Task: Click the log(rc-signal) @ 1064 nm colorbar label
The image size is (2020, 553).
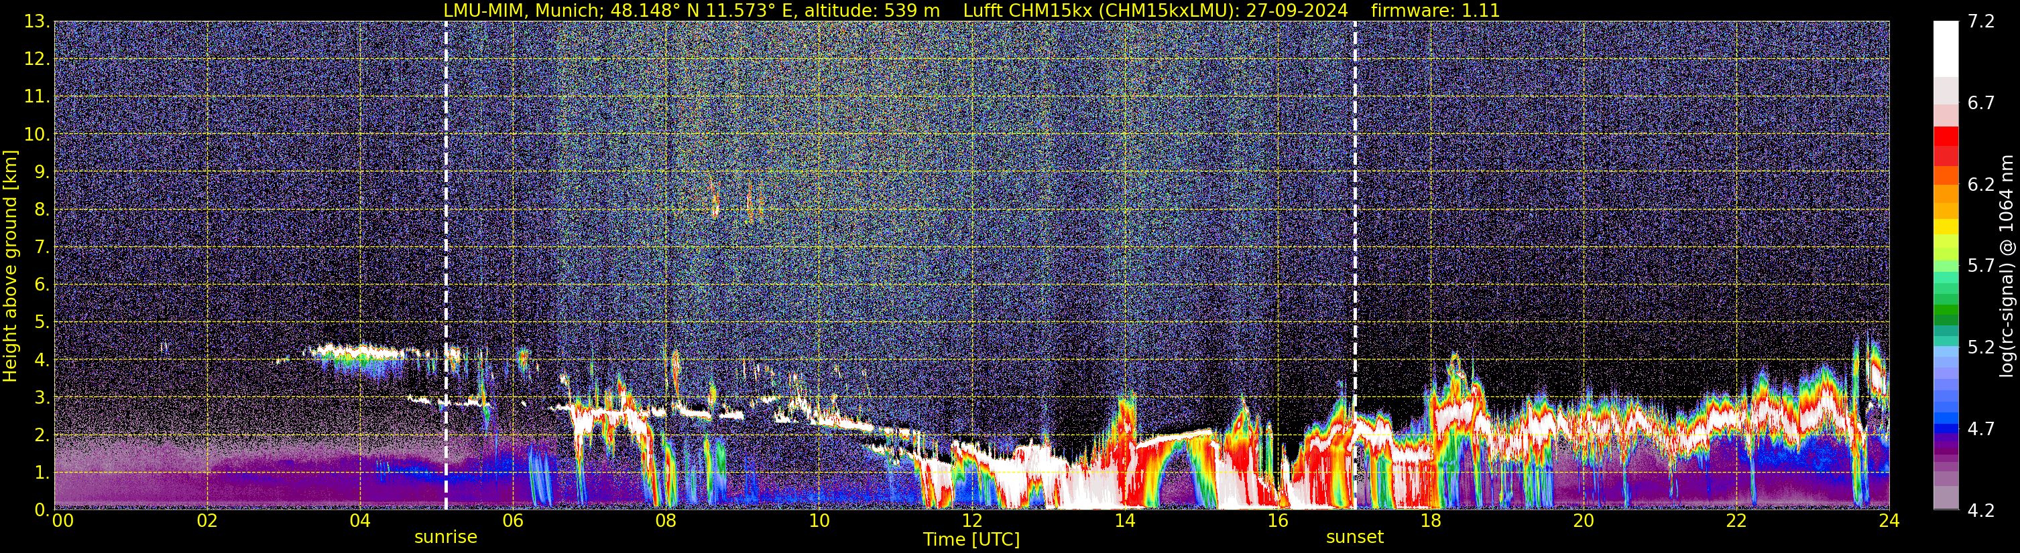Action: pyautogui.click(x=2006, y=266)
